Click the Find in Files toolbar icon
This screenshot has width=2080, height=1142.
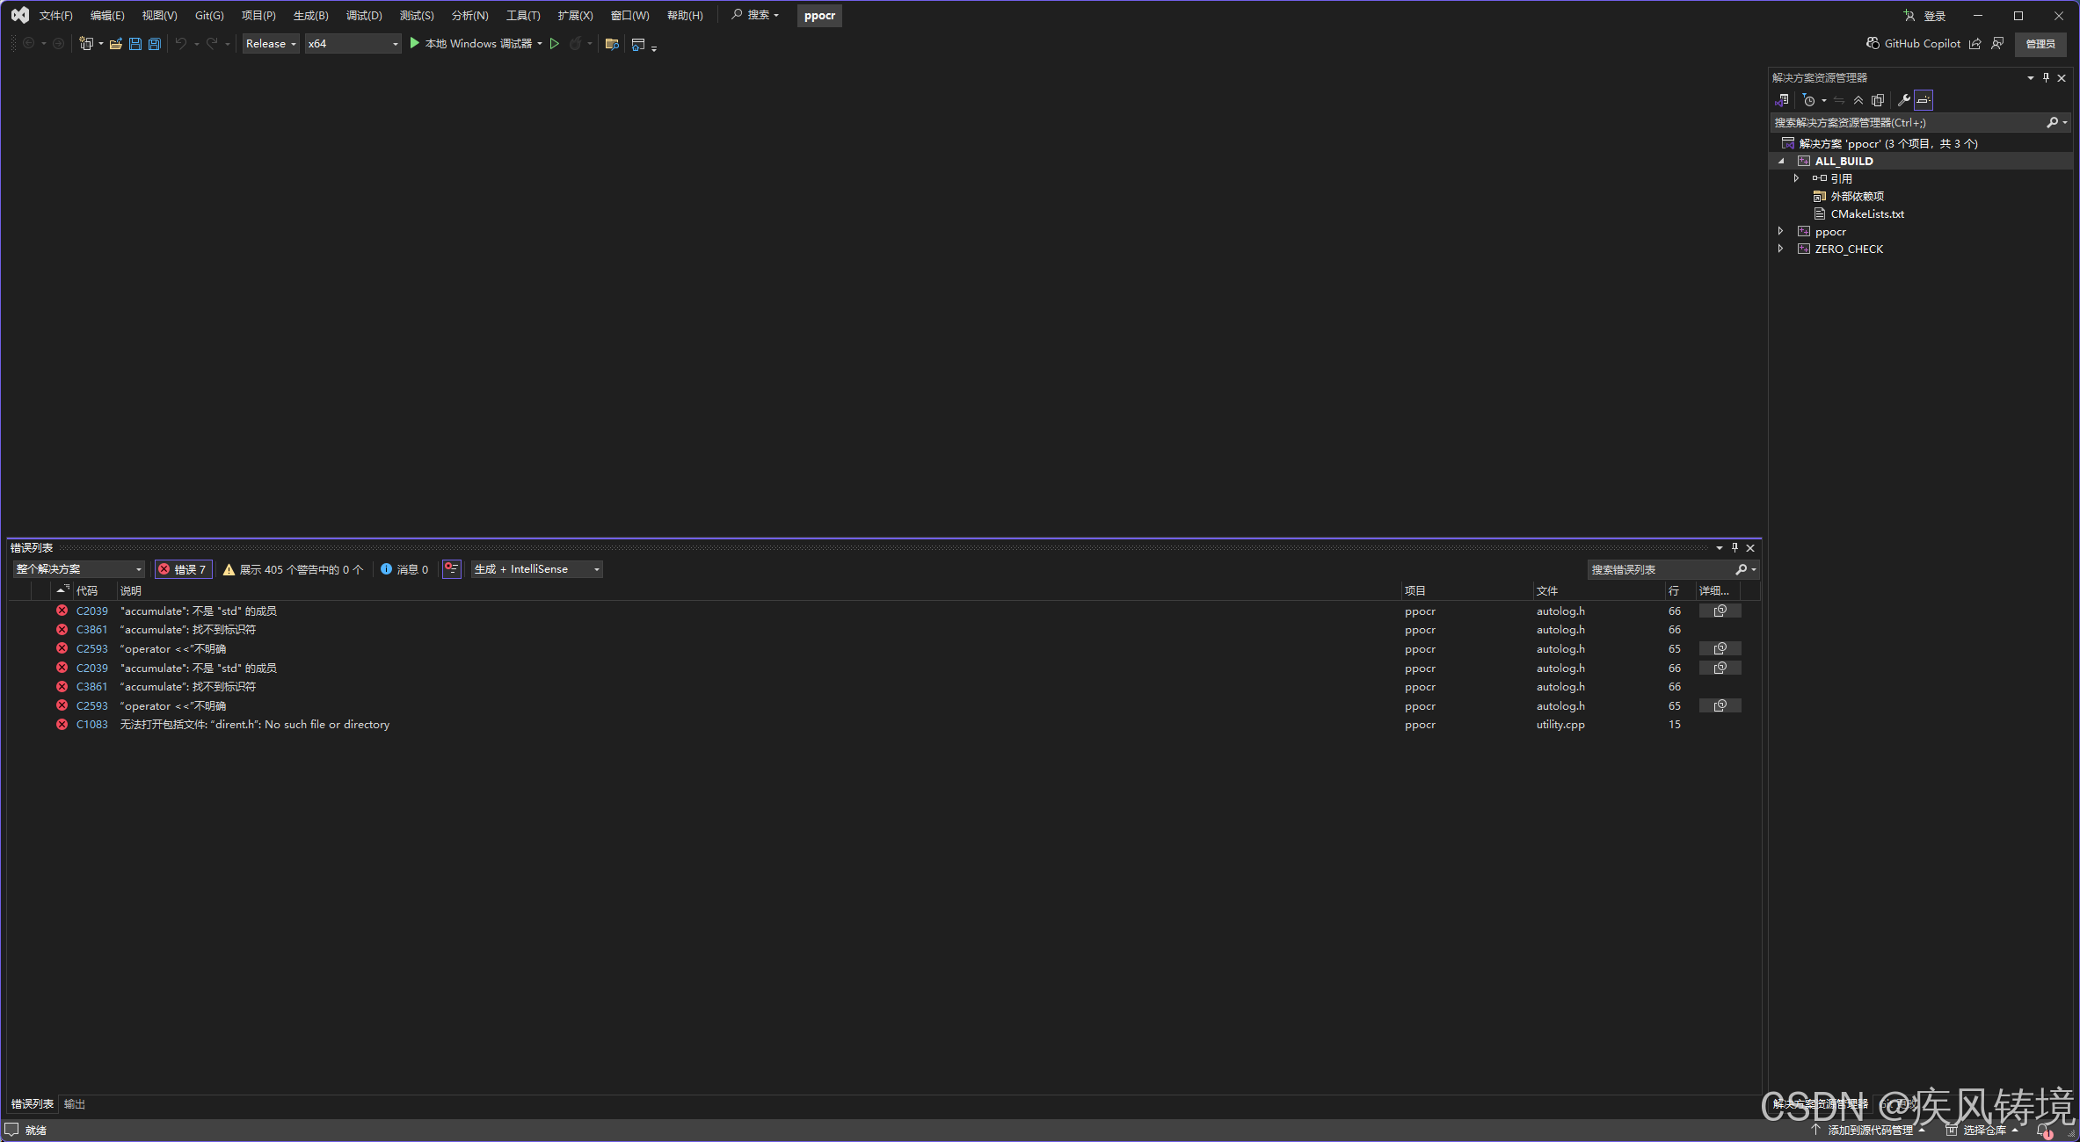click(612, 44)
